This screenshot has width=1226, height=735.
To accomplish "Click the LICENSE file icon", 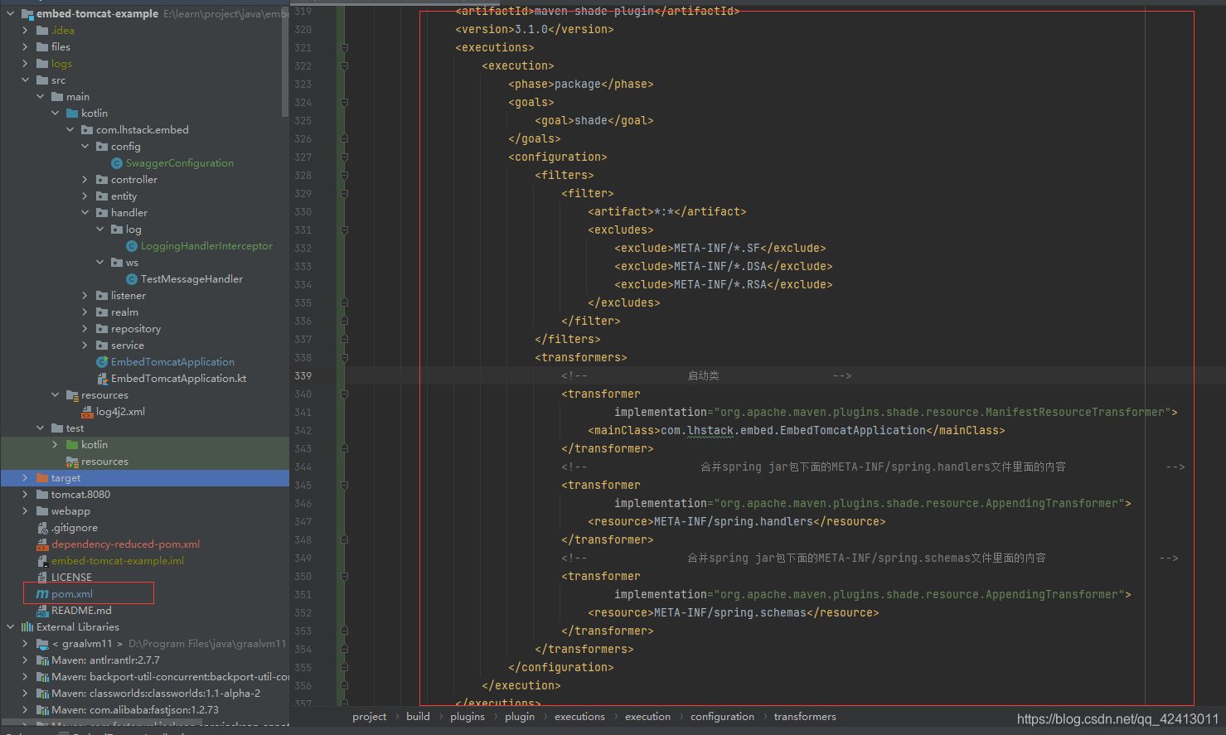I will coord(42,578).
